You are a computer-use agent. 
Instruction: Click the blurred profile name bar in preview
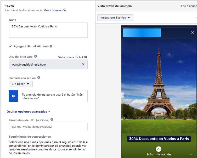142,33
